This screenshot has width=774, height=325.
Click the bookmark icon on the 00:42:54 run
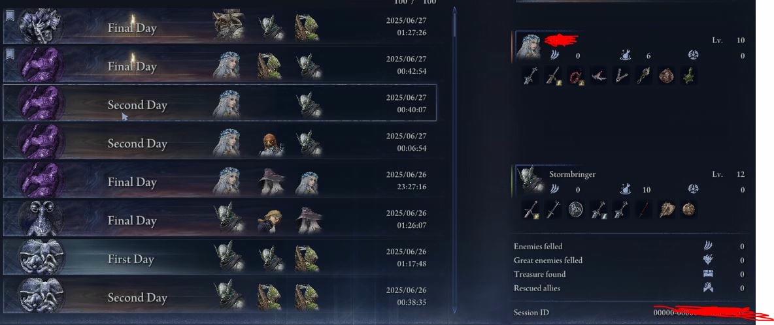[x=10, y=54]
